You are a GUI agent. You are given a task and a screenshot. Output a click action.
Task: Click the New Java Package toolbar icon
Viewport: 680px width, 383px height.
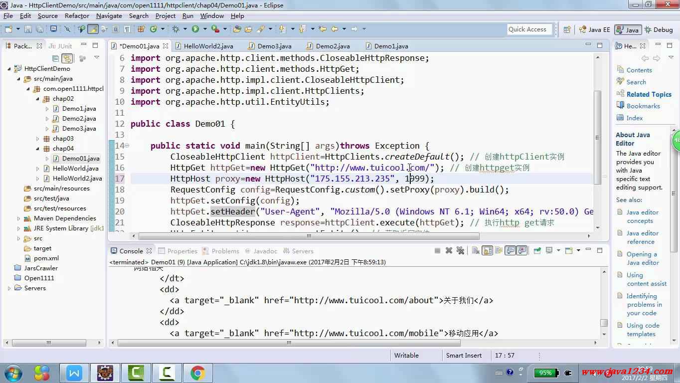[141, 29]
